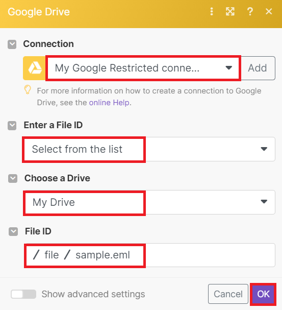Toggle the chevron checkbox next to Connection

[12, 44]
